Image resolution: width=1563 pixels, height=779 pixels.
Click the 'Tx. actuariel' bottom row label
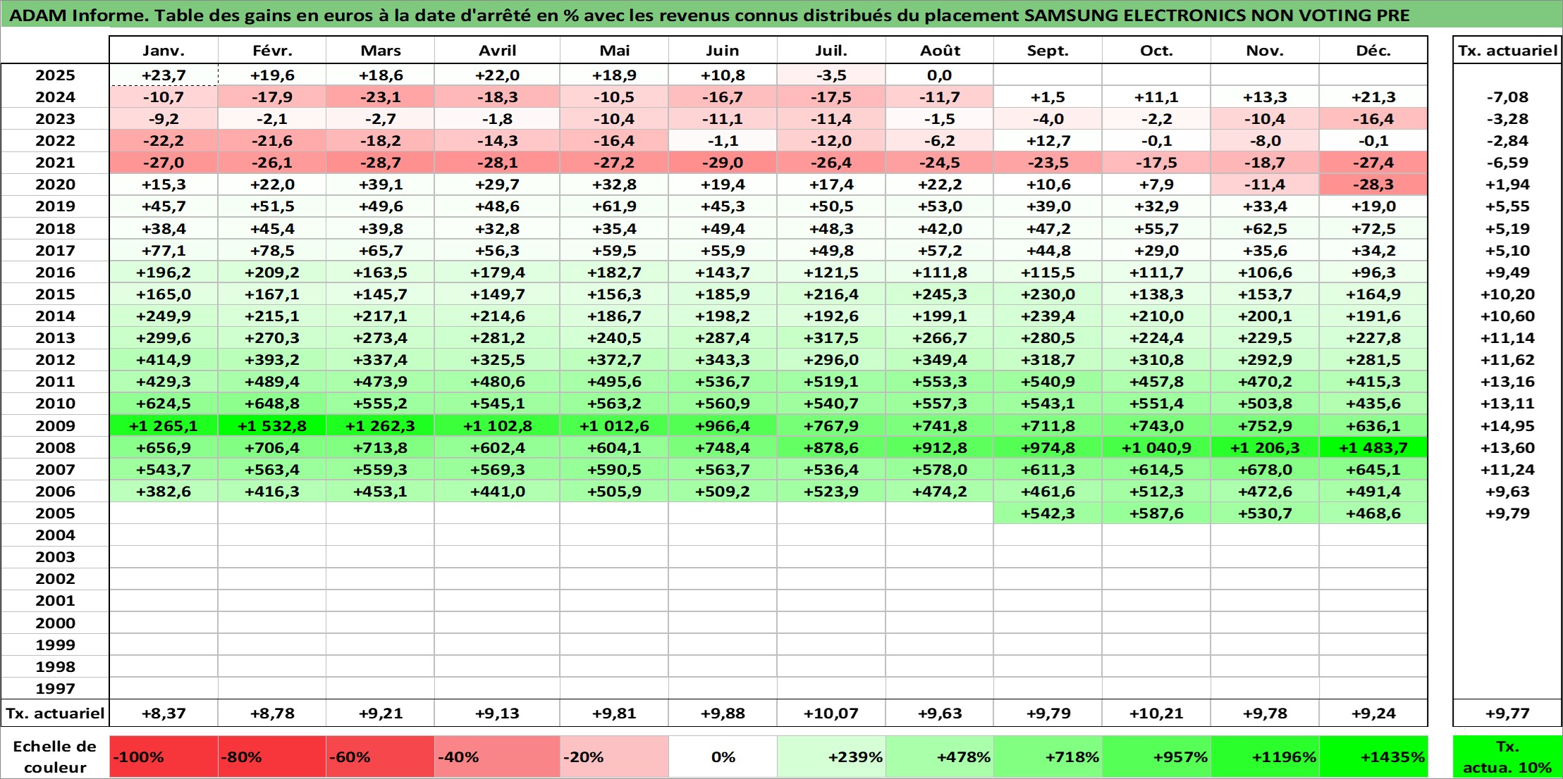coord(55,713)
